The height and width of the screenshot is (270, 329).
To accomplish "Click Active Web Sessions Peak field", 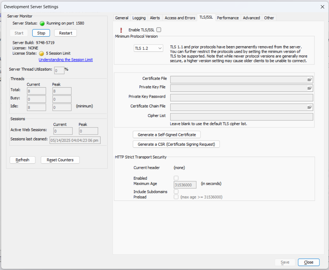I will coord(88,131).
